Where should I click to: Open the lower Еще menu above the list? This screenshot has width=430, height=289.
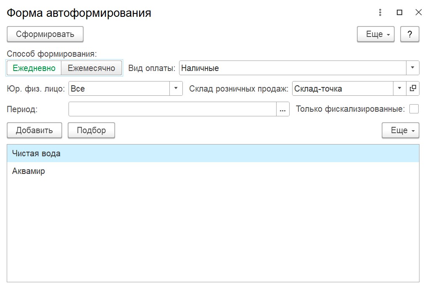click(401, 130)
